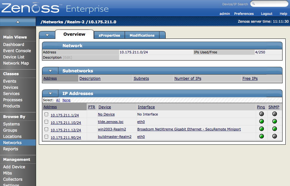Viewport: 290px width, 186px height.
Task: Open the Help link
Action: point(283,14)
